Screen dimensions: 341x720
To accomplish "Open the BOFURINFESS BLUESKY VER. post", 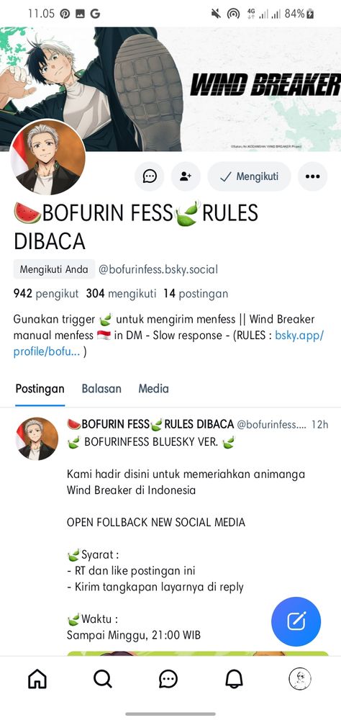I will 151,442.
